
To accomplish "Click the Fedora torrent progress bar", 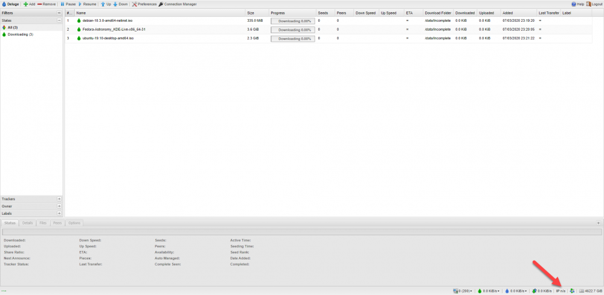I will click(x=293, y=30).
